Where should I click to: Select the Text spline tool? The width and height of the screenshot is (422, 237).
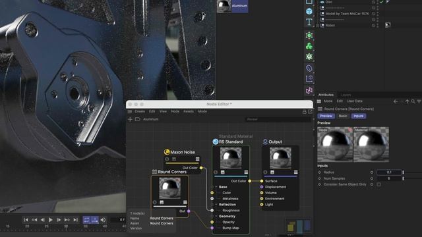(309, 22)
